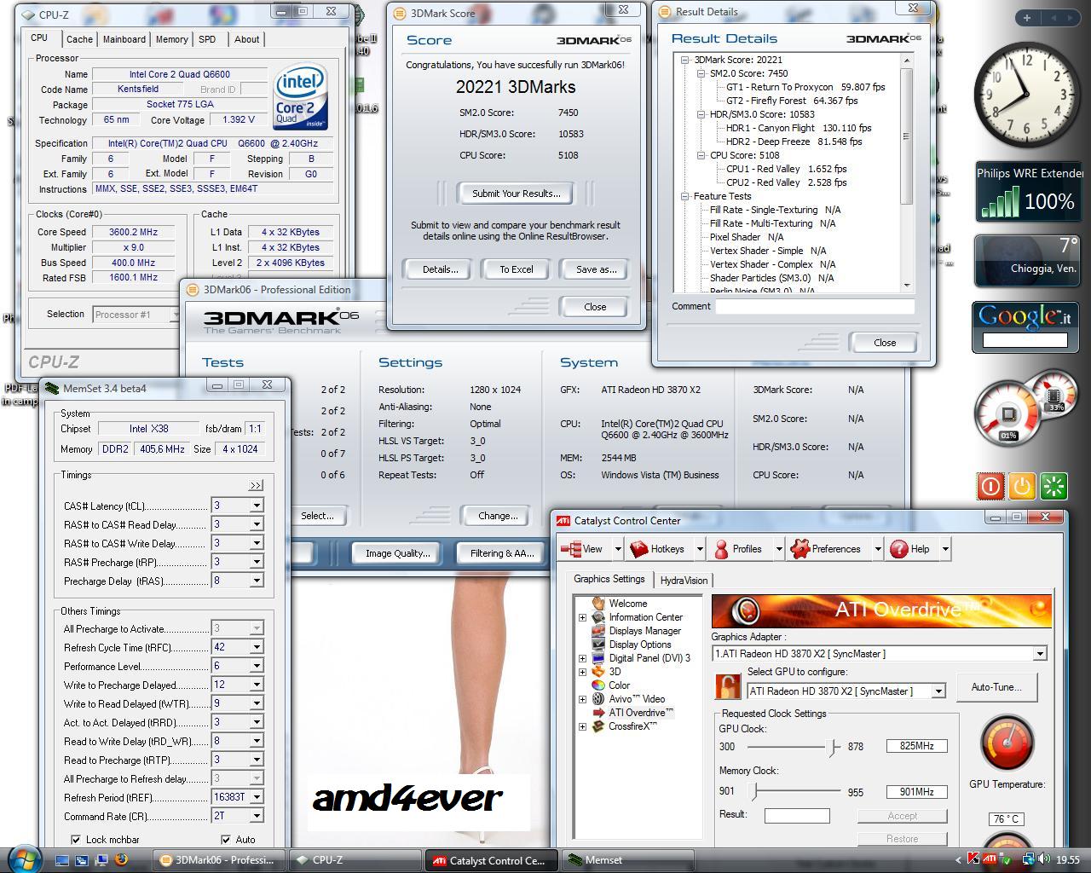Click the volume speaker tray icon
This screenshot has width=1091, height=873.
pyautogui.click(x=1045, y=860)
